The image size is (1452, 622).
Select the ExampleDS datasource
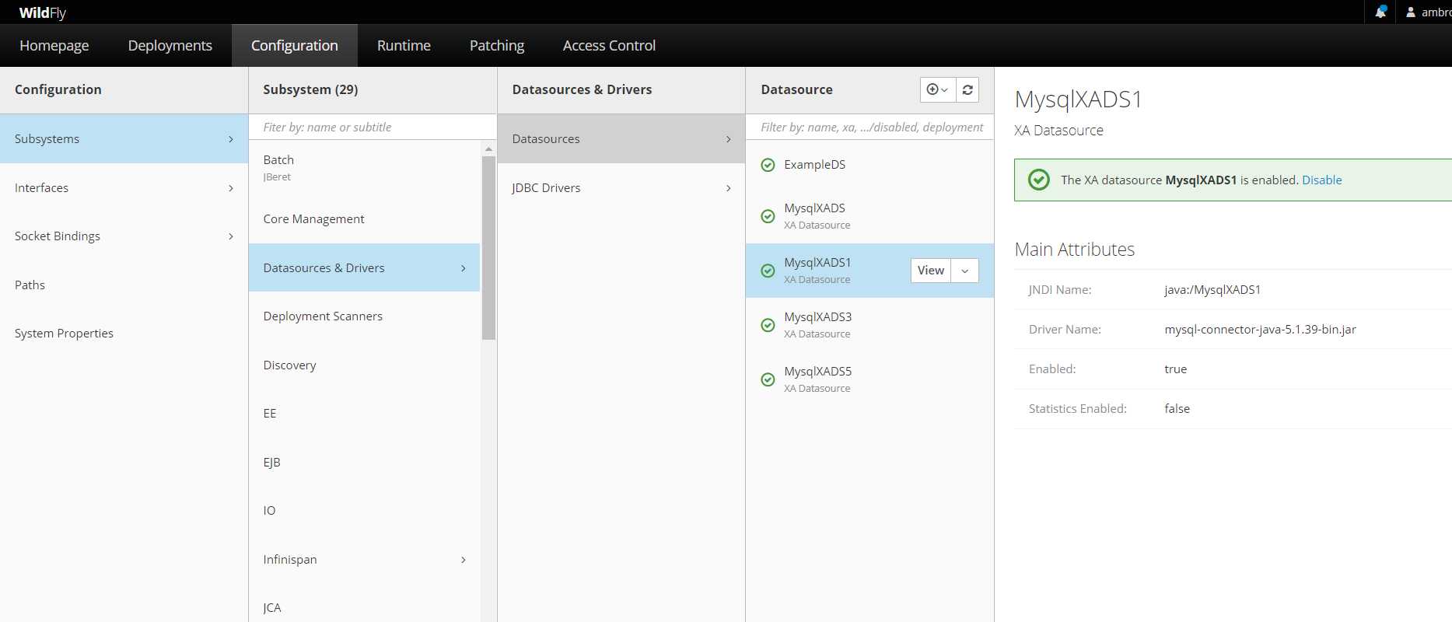click(x=869, y=165)
